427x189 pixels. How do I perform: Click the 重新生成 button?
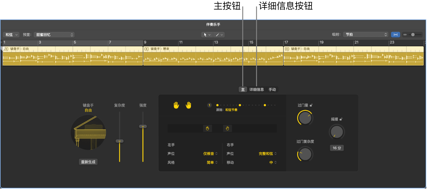(x=88, y=162)
